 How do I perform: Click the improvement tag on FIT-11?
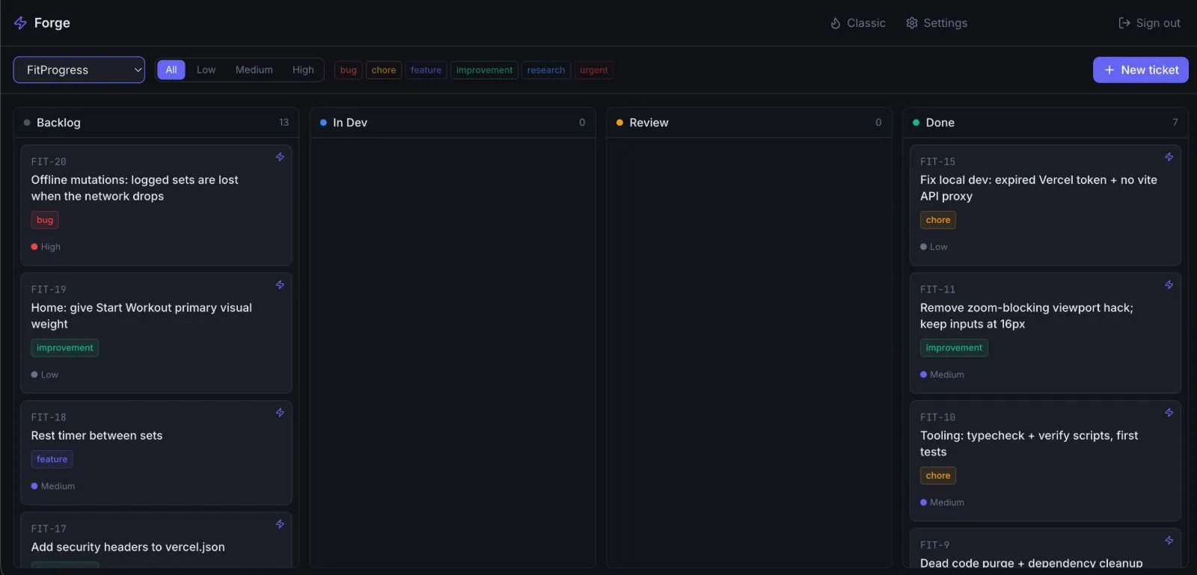(954, 348)
